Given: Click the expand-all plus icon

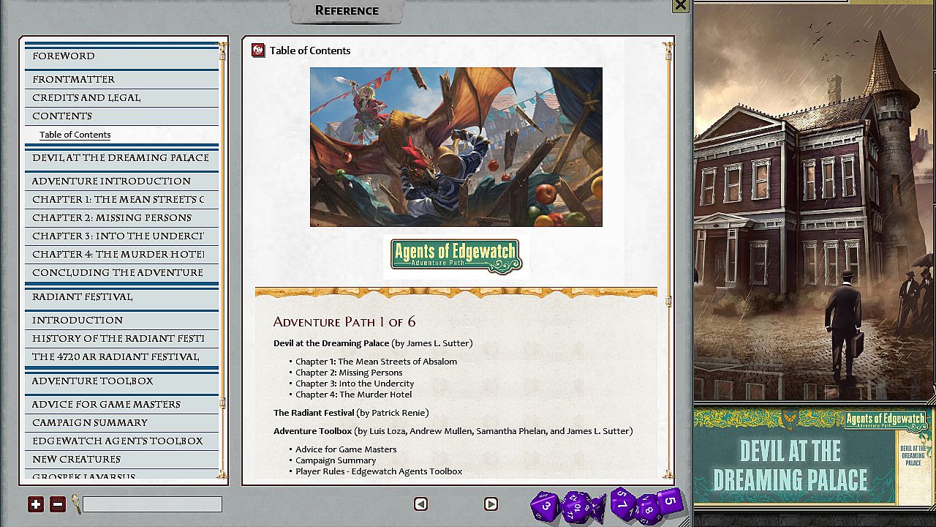Looking at the screenshot, I should point(36,504).
